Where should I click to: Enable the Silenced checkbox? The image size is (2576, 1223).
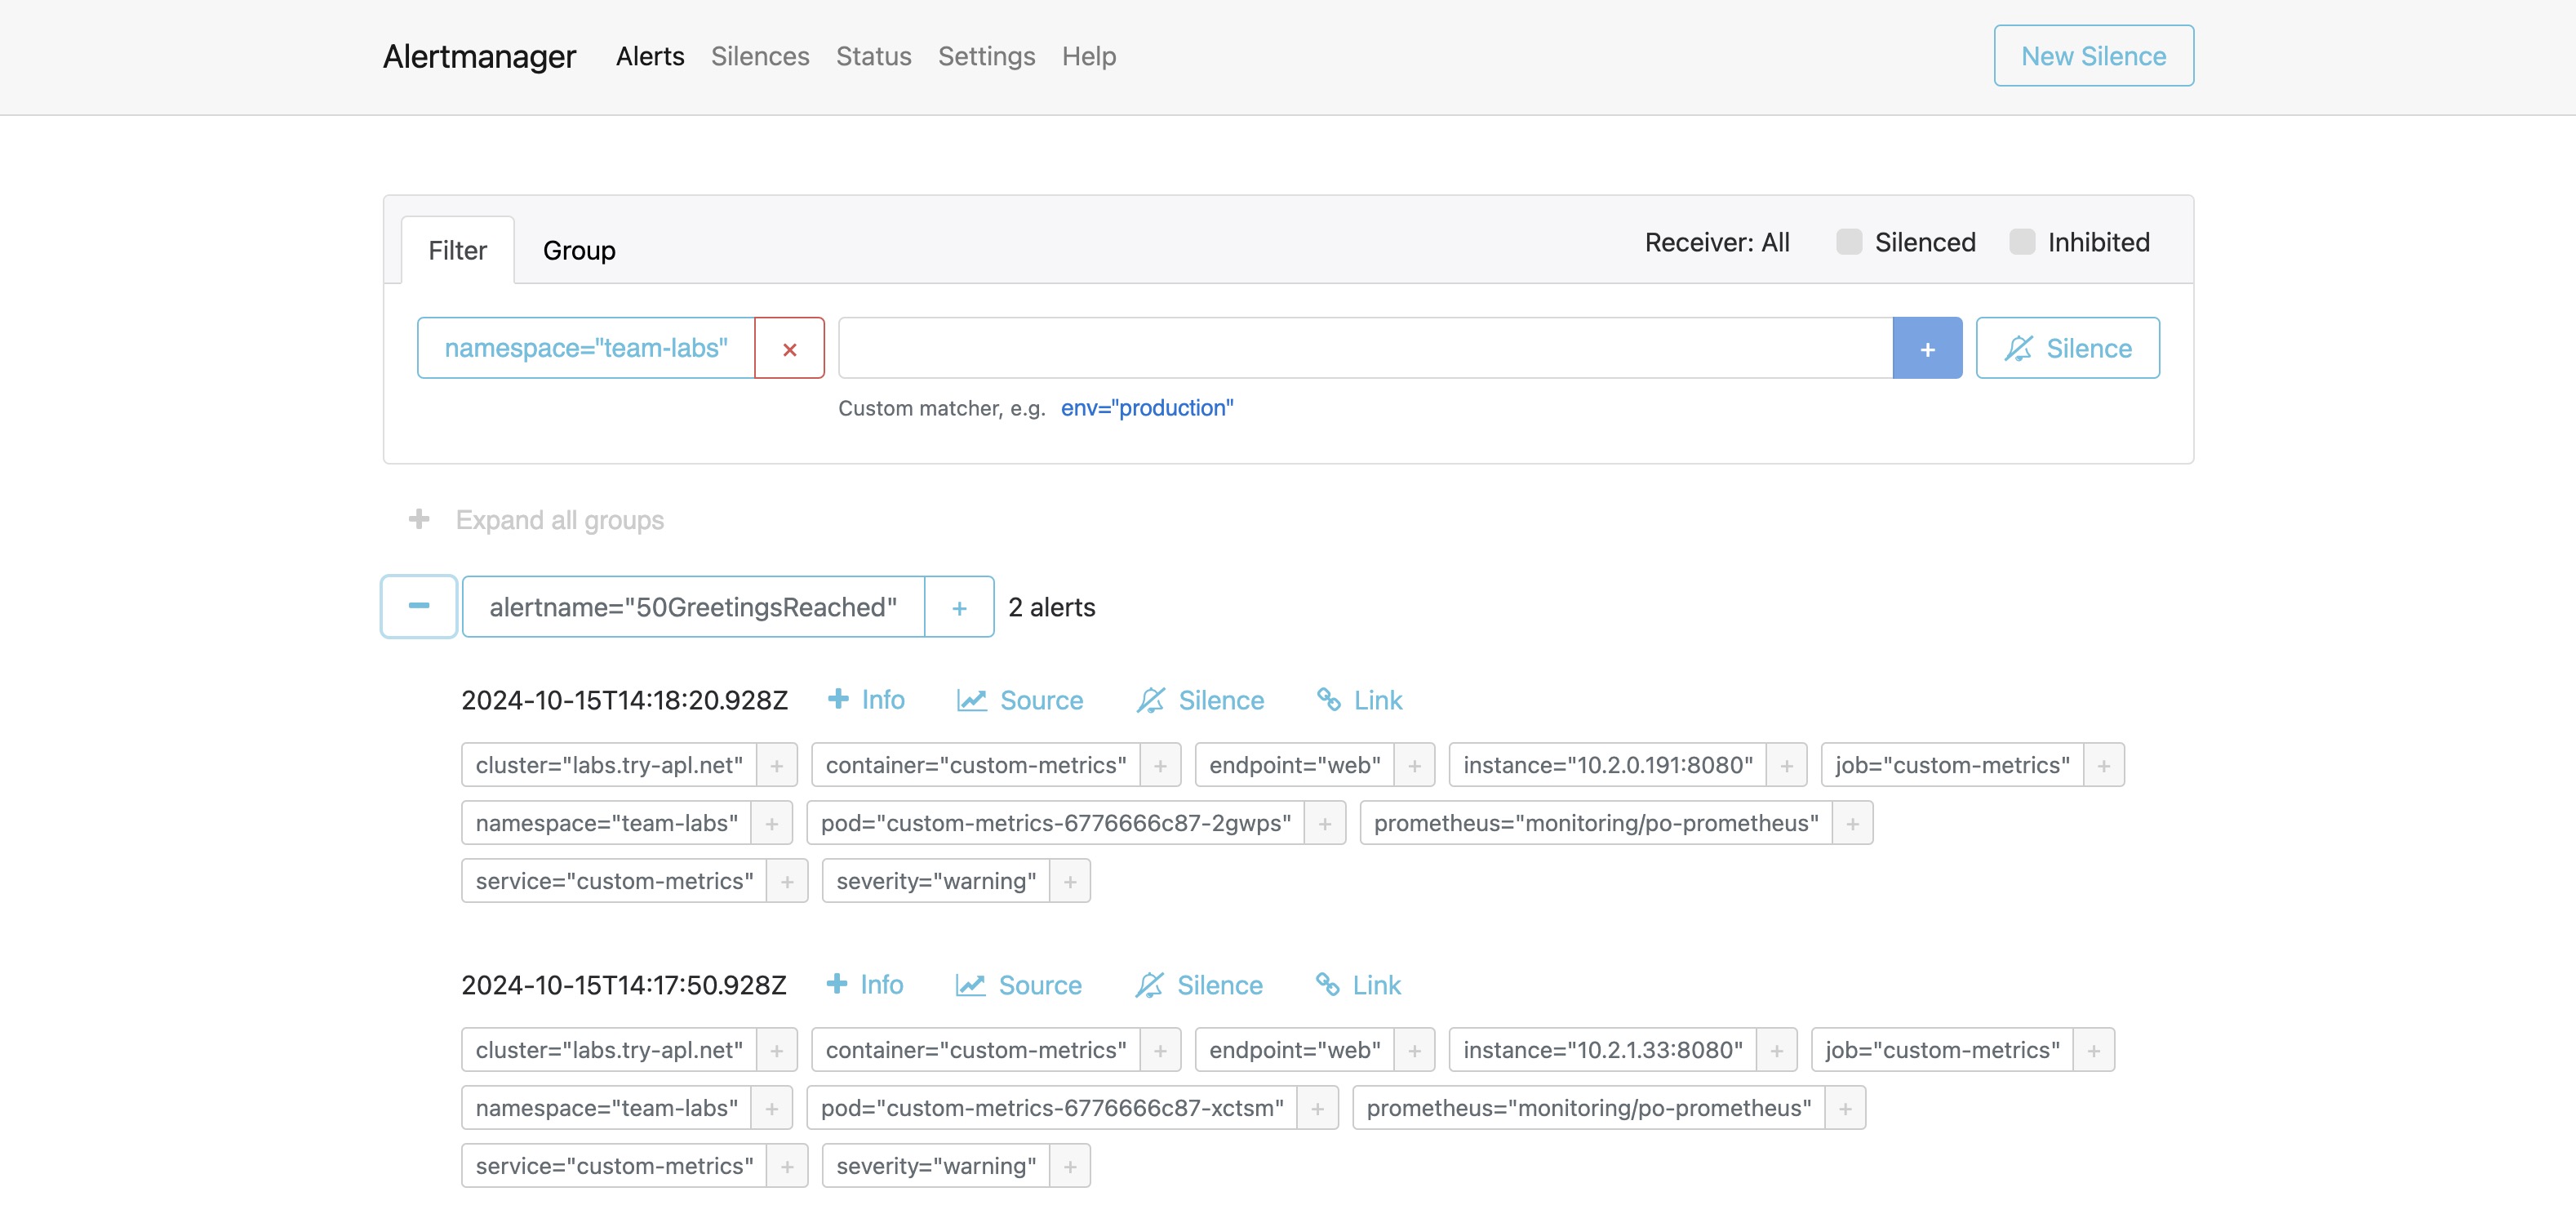click(1849, 242)
